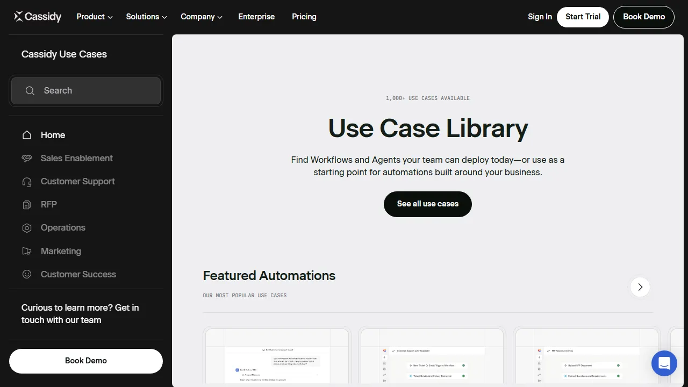
Task: Click Book Demo in sidebar
Action: (x=86, y=361)
